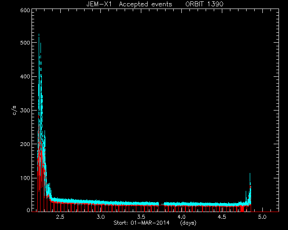The height and width of the screenshot is (230, 288).
Task: Click the plot title JEM-X1 Accepted events
Action: point(129,4)
